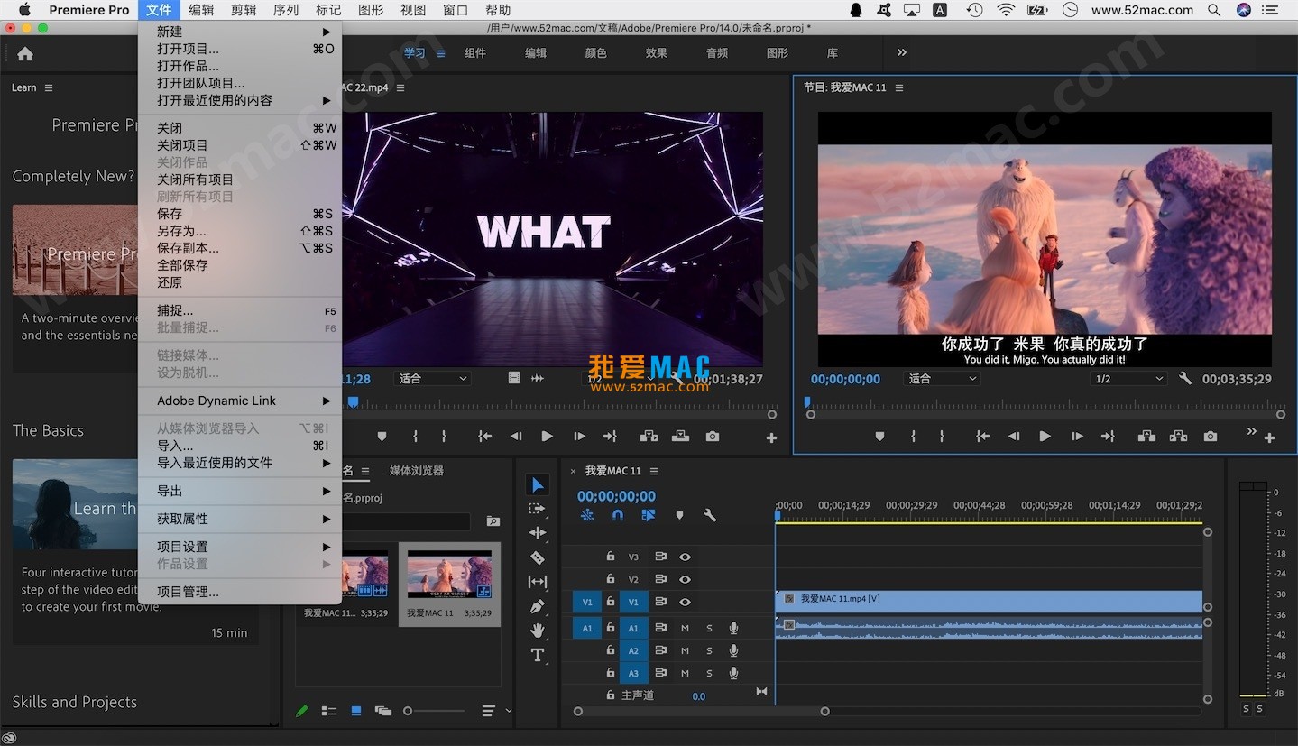The height and width of the screenshot is (746, 1298).
Task: Open Spotlight search in macOS menu bar
Action: coord(1215,10)
